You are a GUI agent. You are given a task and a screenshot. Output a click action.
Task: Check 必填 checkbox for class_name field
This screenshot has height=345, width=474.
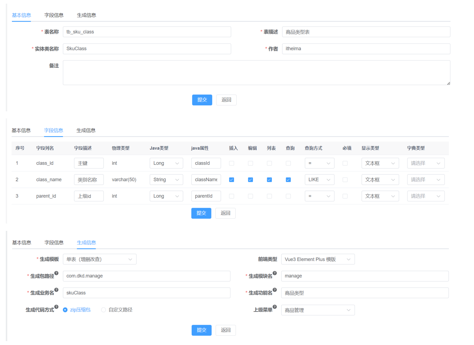pos(345,180)
